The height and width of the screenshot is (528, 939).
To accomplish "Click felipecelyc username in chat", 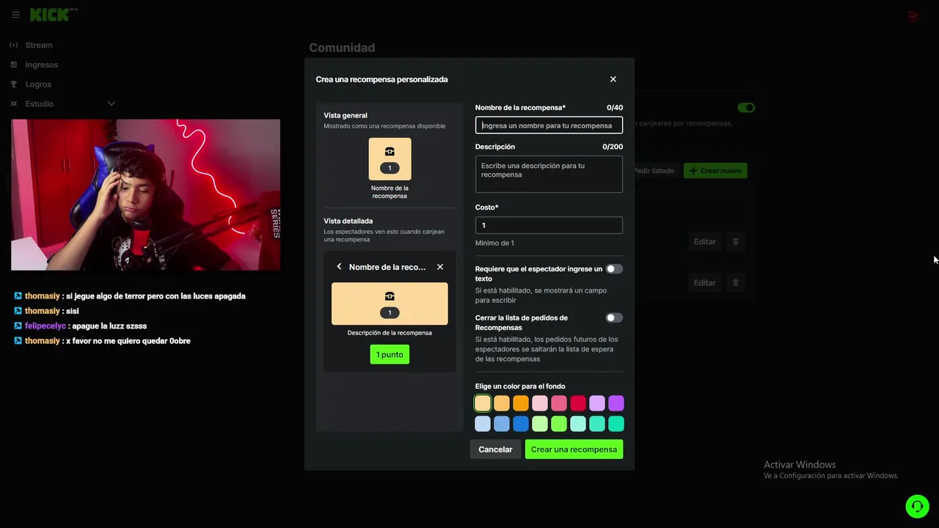I will (45, 326).
